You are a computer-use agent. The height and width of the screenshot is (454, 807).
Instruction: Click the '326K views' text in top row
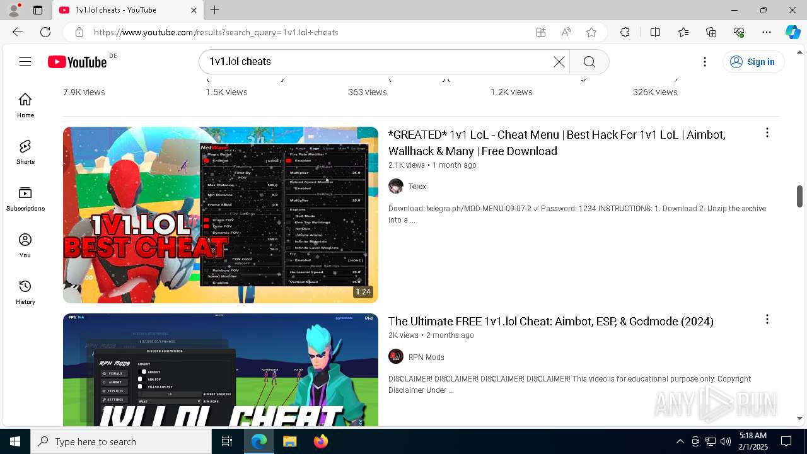point(655,92)
